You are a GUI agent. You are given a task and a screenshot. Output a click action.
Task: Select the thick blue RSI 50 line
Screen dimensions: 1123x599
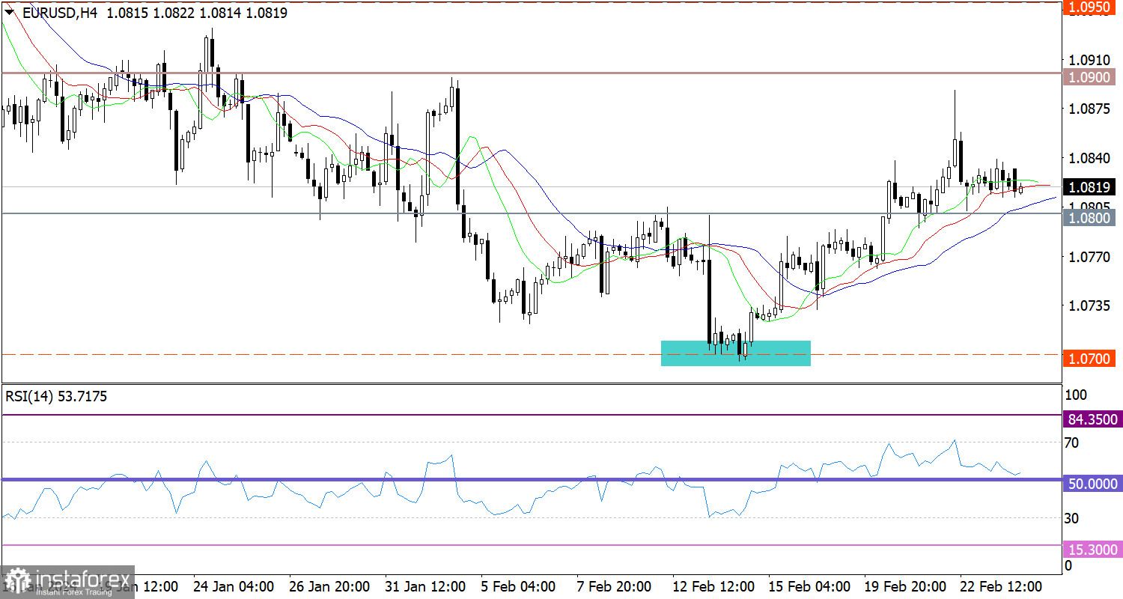[x=531, y=479]
